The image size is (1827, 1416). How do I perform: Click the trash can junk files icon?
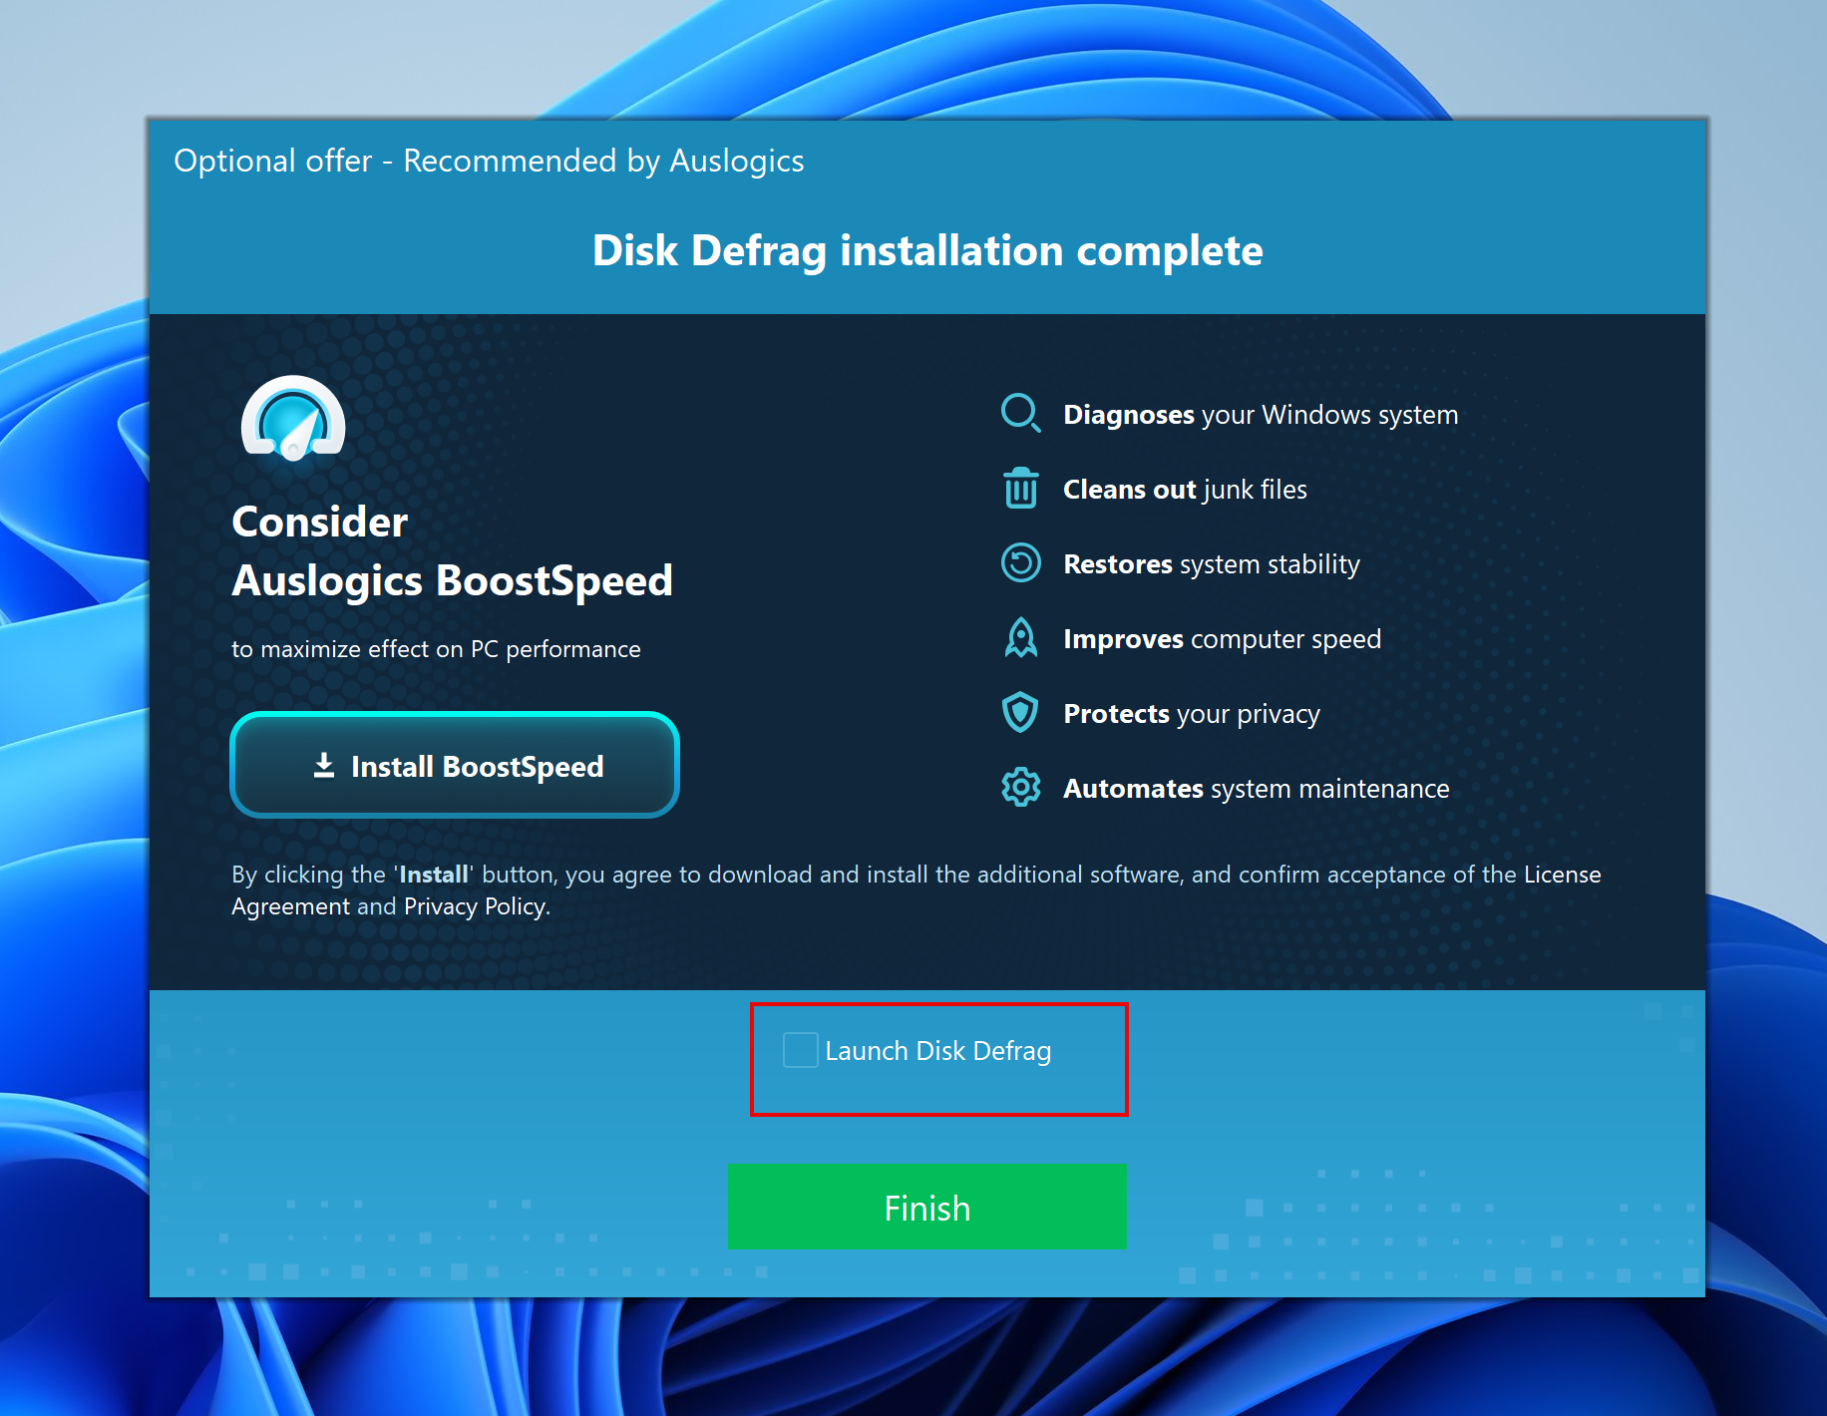1020,489
